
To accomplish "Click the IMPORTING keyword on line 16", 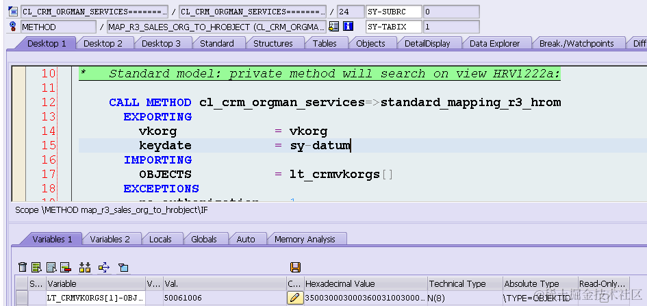I will click(x=157, y=160).
